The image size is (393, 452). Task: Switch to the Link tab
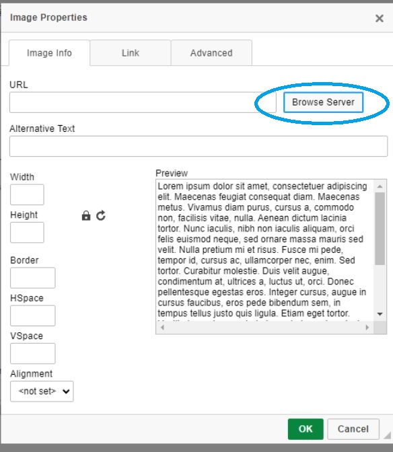pos(131,52)
